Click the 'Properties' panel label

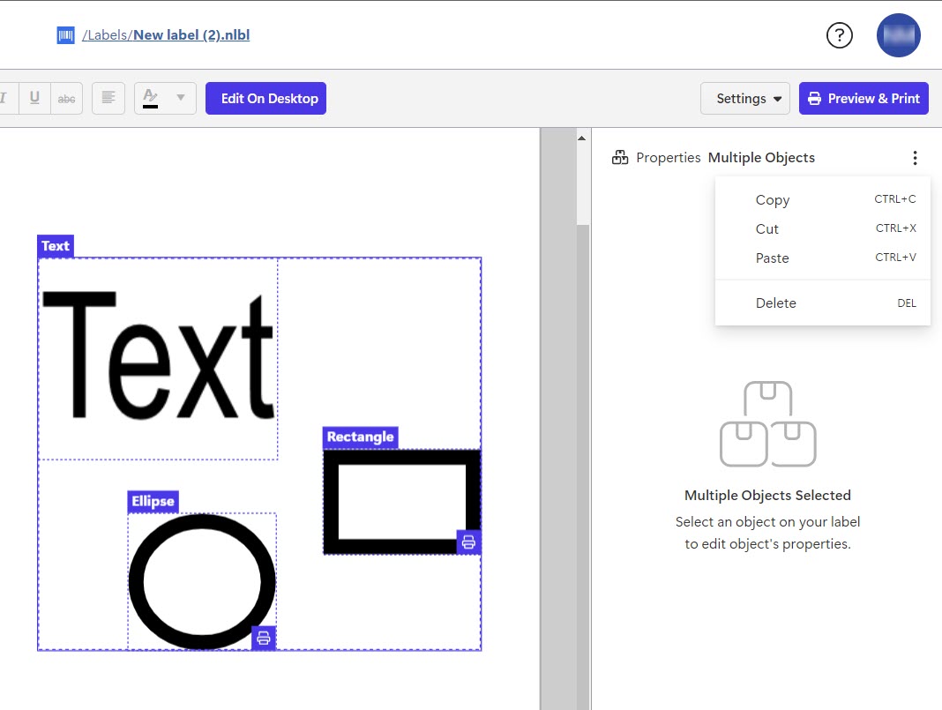click(668, 157)
